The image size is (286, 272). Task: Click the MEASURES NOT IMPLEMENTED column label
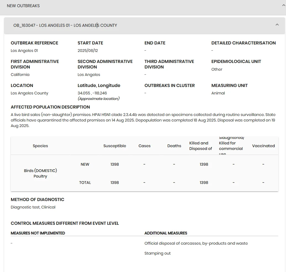(x=38, y=233)
